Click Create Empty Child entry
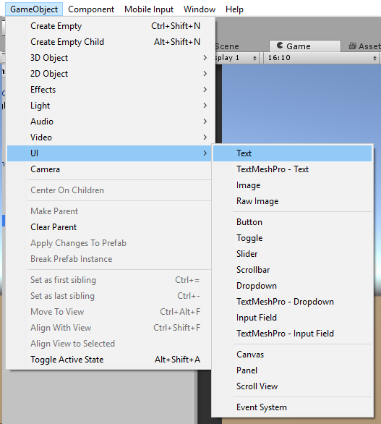The image size is (381, 424). pos(109,42)
